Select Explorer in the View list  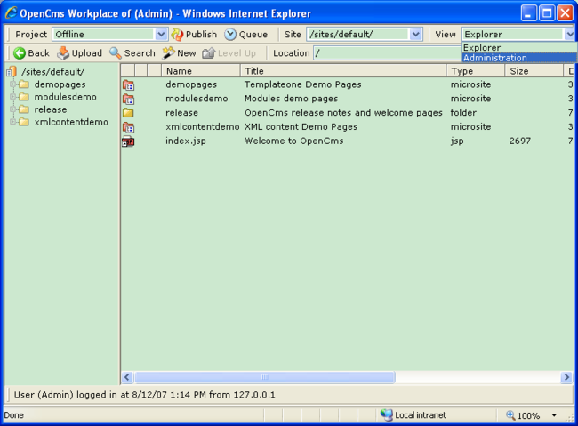point(518,47)
